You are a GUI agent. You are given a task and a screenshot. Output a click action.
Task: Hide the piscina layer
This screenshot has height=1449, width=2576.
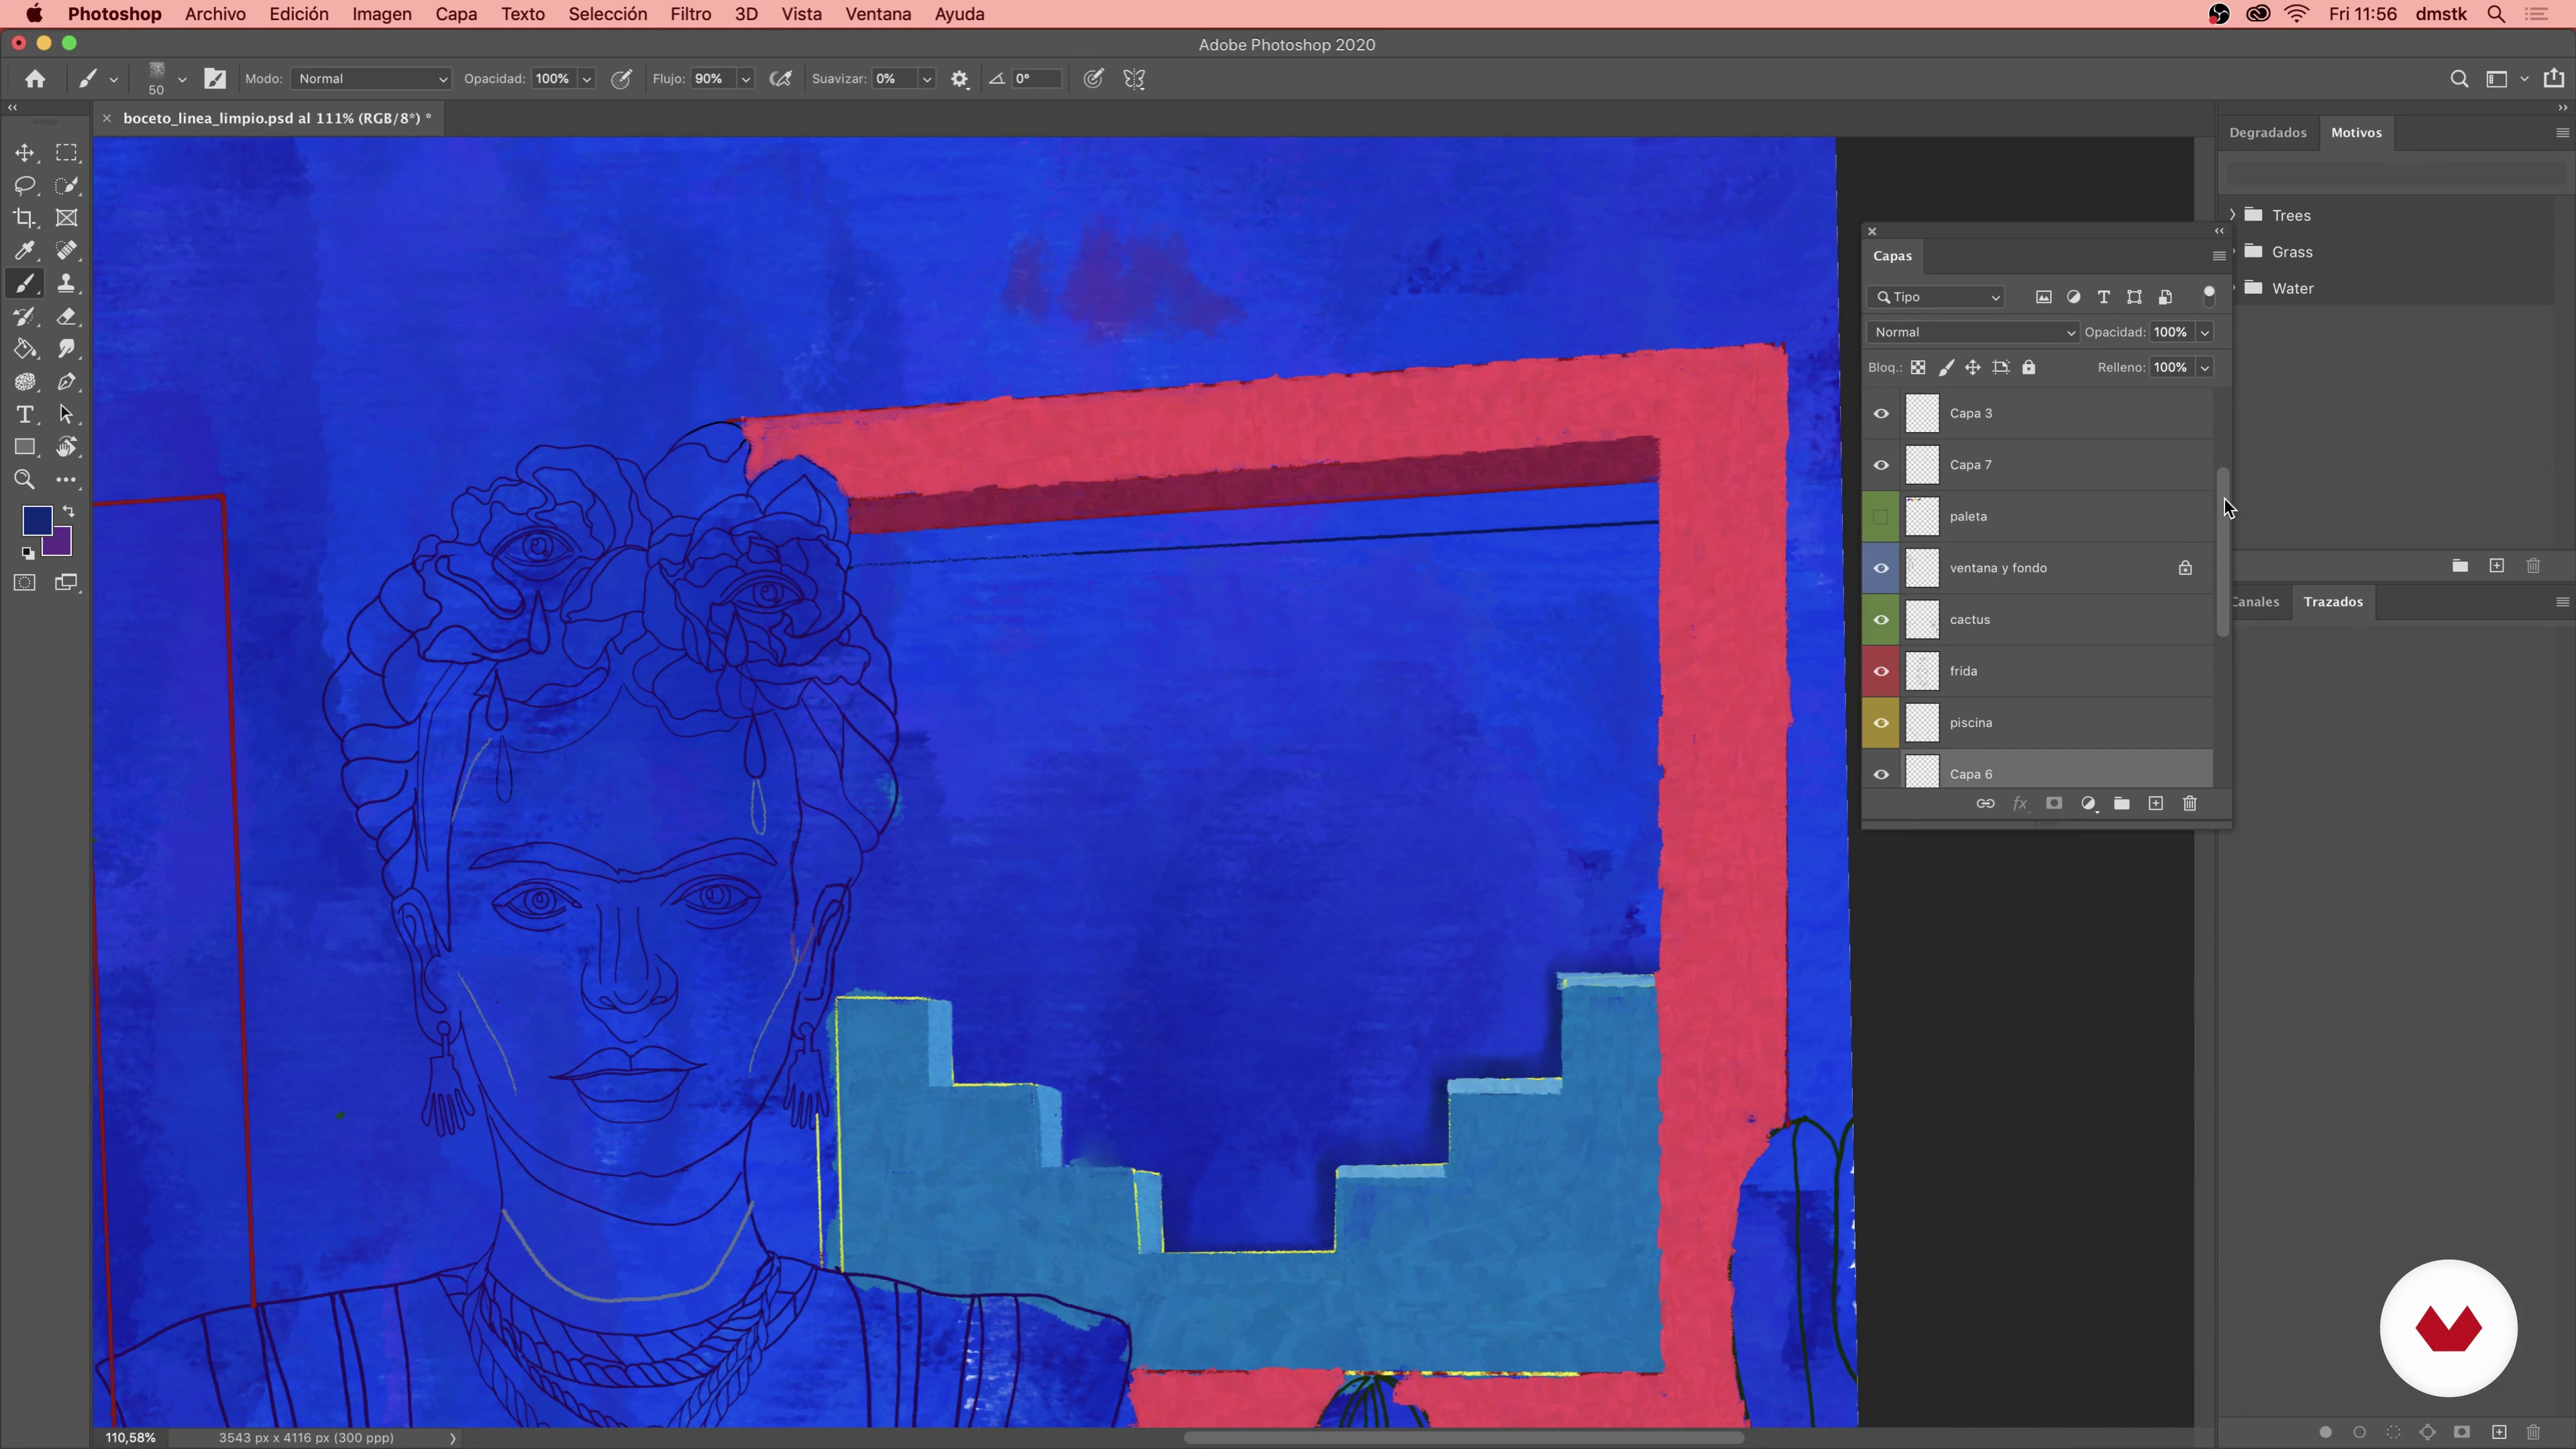coord(1881,723)
